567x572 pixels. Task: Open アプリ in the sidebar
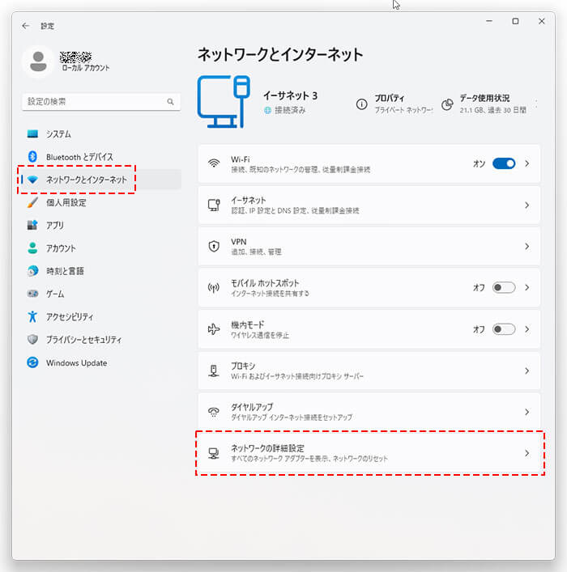tap(101, 225)
